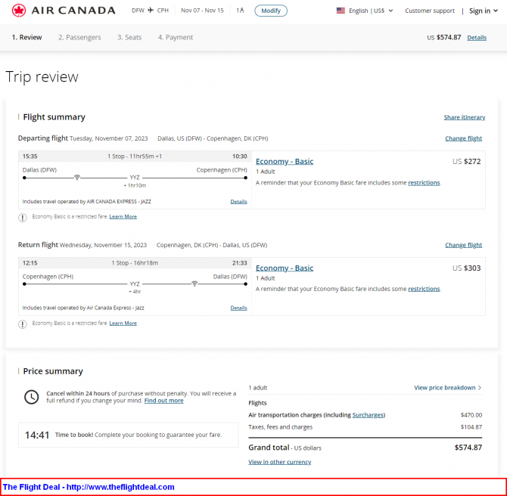
Task: Expand the Sign in menu
Action: click(484, 11)
